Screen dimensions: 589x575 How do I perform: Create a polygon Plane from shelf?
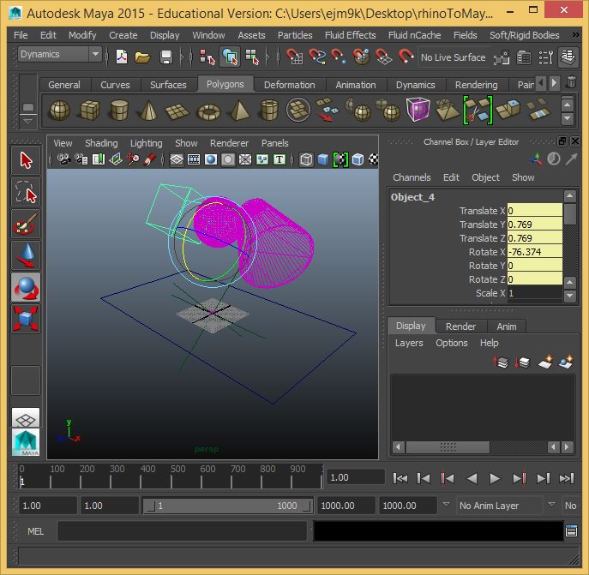click(x=177, y=111)
